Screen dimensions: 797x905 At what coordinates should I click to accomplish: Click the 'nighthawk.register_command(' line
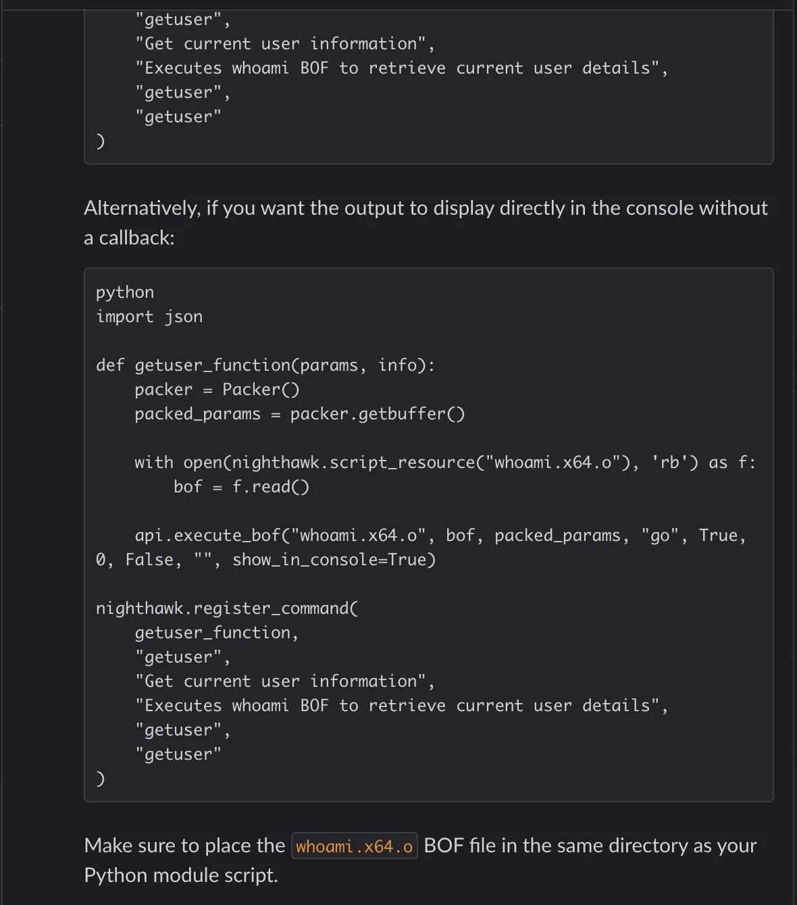[x=227, y=609]
